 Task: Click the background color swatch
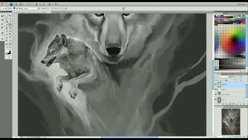(9, 53)
